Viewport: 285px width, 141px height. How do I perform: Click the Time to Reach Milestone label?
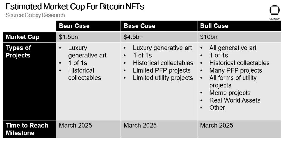coord(27,129)
